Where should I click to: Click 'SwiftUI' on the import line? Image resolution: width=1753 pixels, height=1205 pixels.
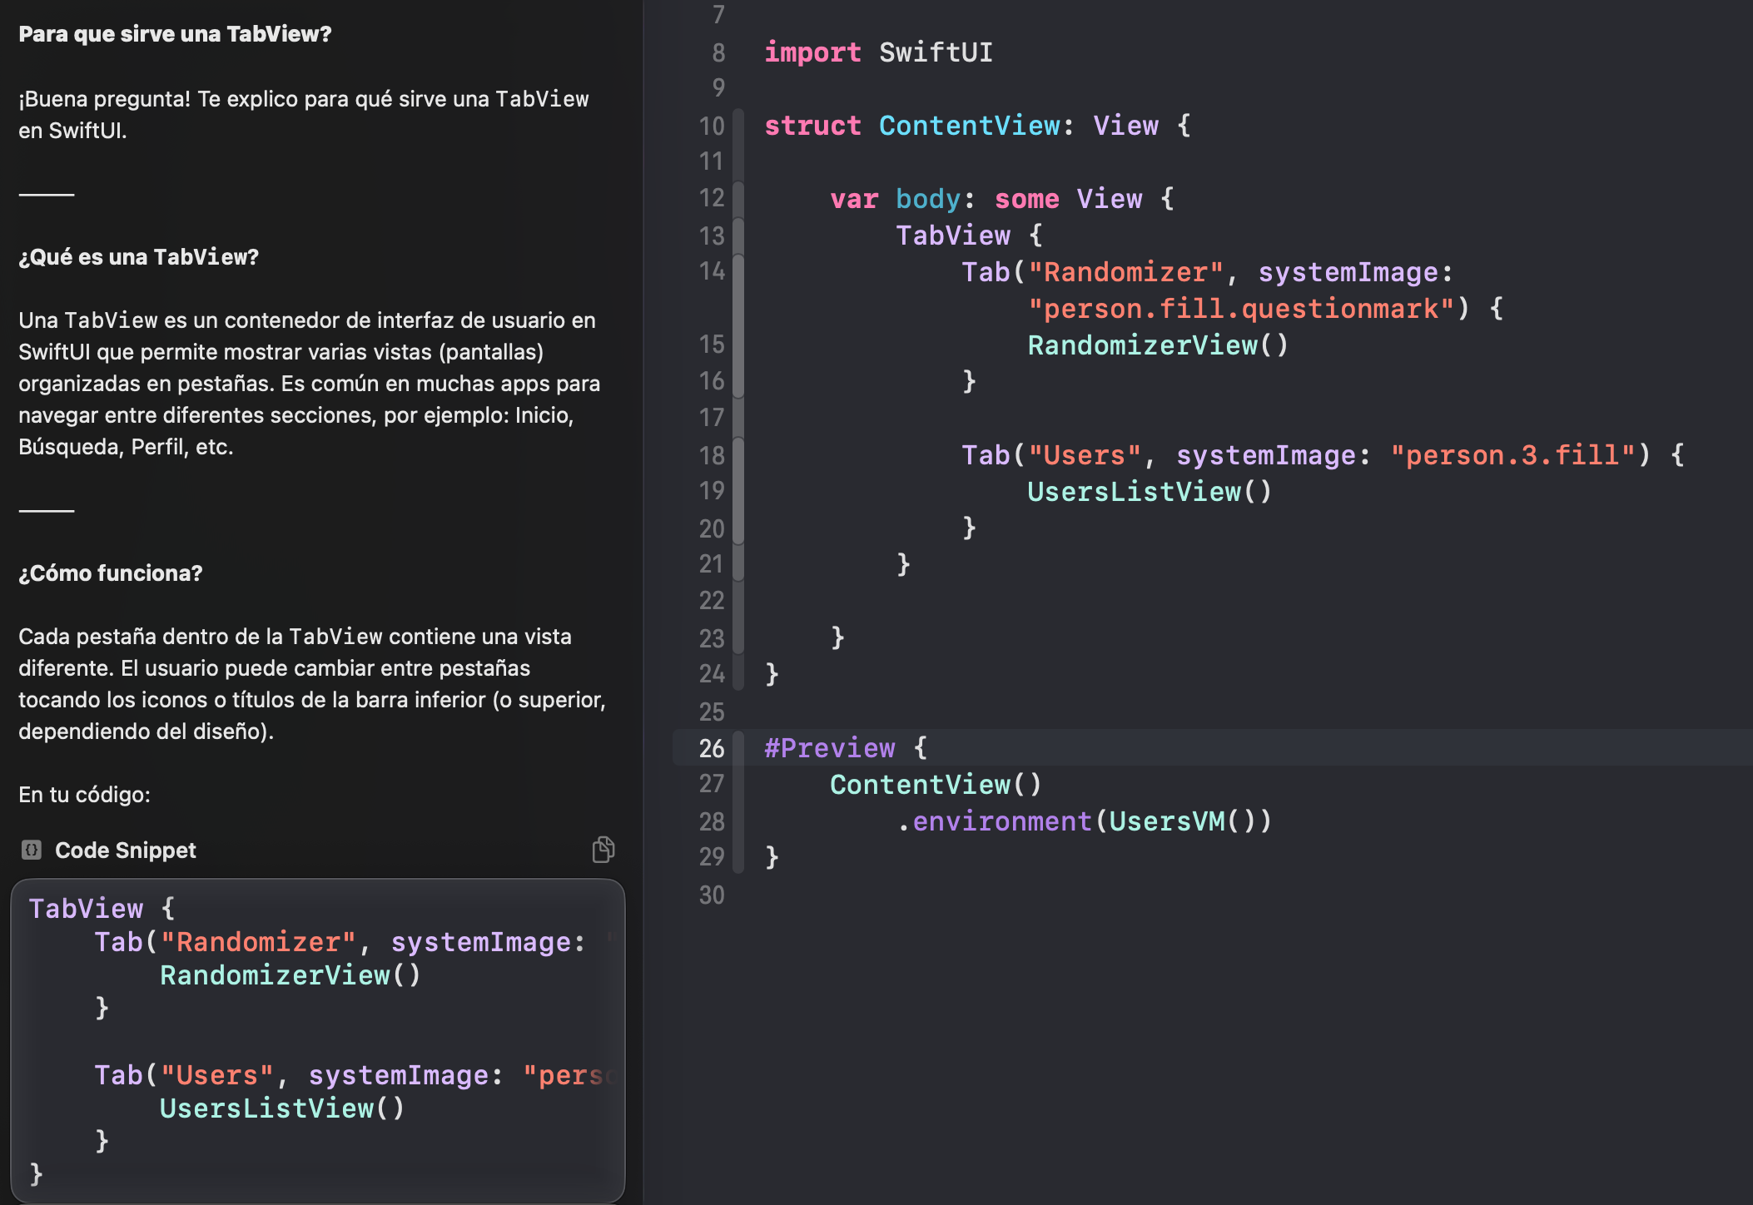point(936,52)
